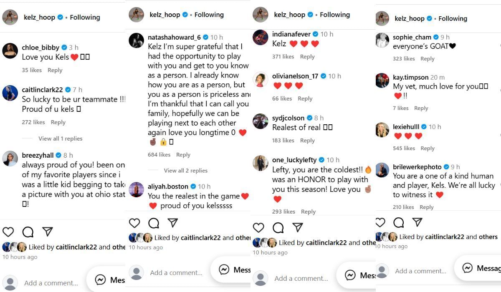Click the heart icon in second panel

[x=134, y=223]
